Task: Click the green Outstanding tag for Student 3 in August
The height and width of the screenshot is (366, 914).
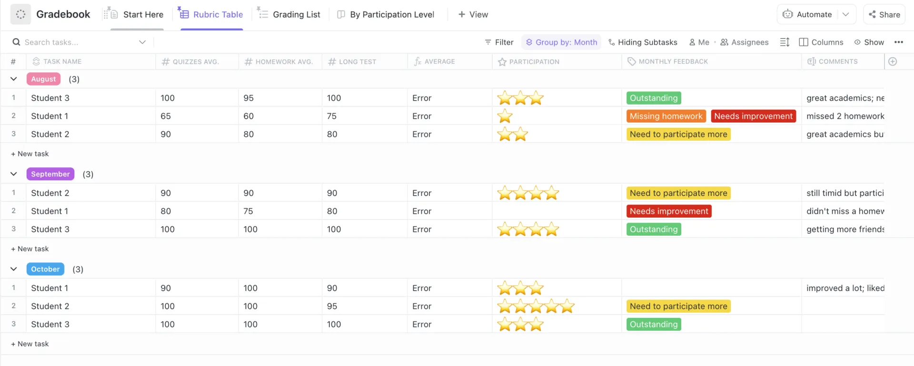Action: (x=654, y=98)
